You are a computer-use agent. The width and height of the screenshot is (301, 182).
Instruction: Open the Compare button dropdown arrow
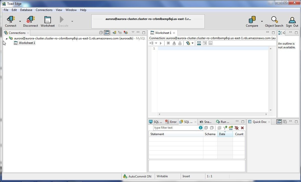[x=262, y=21]
